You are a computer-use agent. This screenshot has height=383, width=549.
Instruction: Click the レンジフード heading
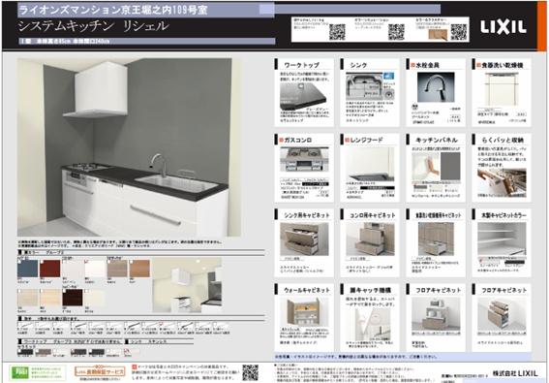point(367,140)
